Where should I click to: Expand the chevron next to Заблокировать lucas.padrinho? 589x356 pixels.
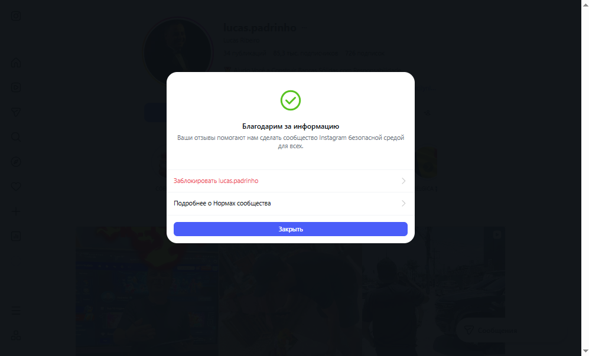pyautogui.click(x=403, y=181)
